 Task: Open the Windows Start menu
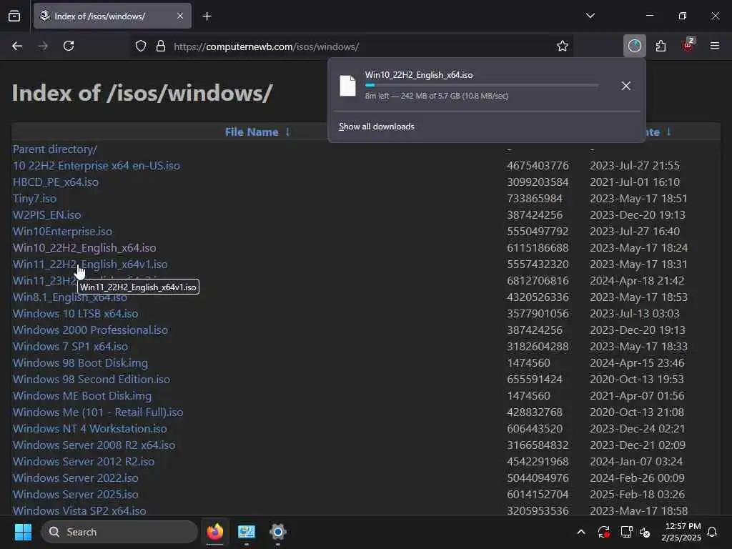point(23,532)
